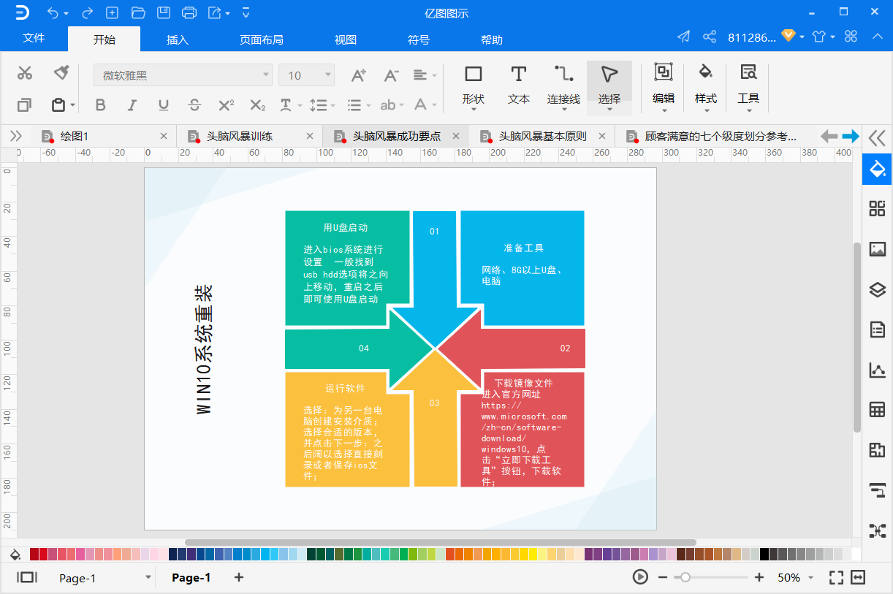Click the Cut scissors icon
This screenshot has height=594, width=893.
click(x=25, y=72)
